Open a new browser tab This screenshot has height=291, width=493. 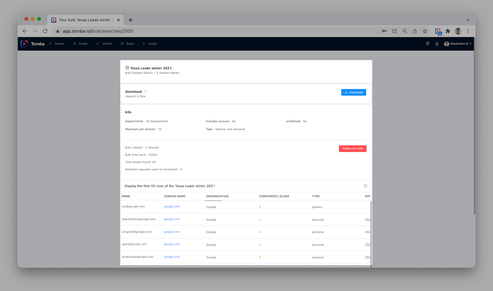tap(131, 20)
